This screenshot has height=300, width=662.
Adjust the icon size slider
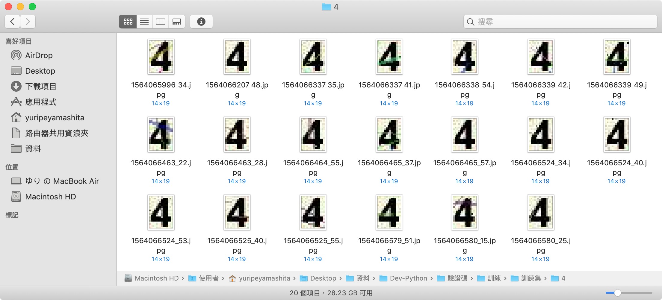click(x=617, y=293)
